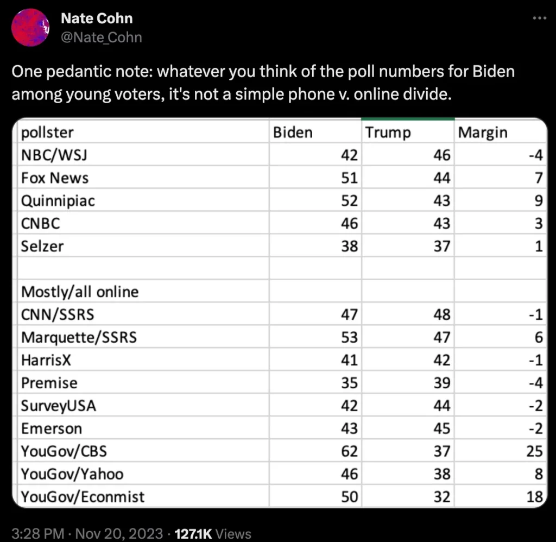Click the Nov 20, 2023 date
Image resolution: width=556 pixels, height=542 pixels.
(119, 533)
